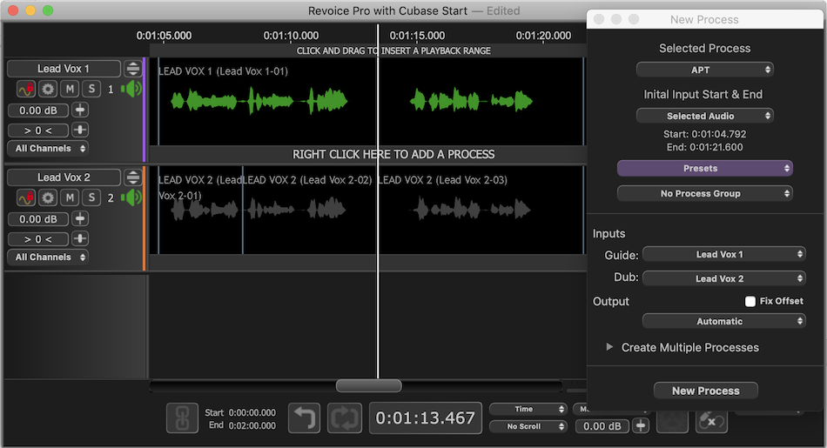Open the No Process Group menu

tap(704, 193)
